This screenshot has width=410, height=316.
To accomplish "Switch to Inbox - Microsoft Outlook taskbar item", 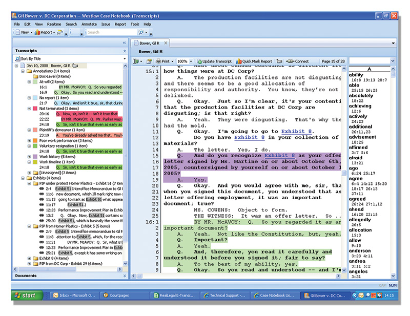I will point(74,296).
